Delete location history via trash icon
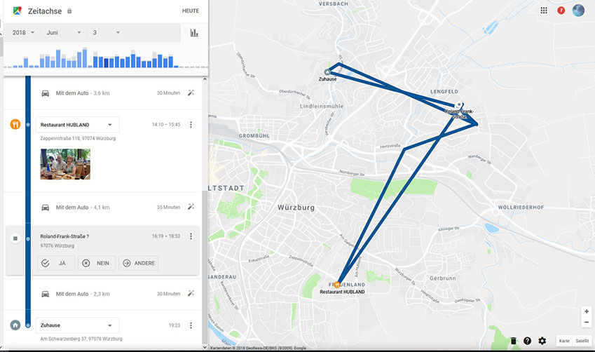 pos(514,341)
